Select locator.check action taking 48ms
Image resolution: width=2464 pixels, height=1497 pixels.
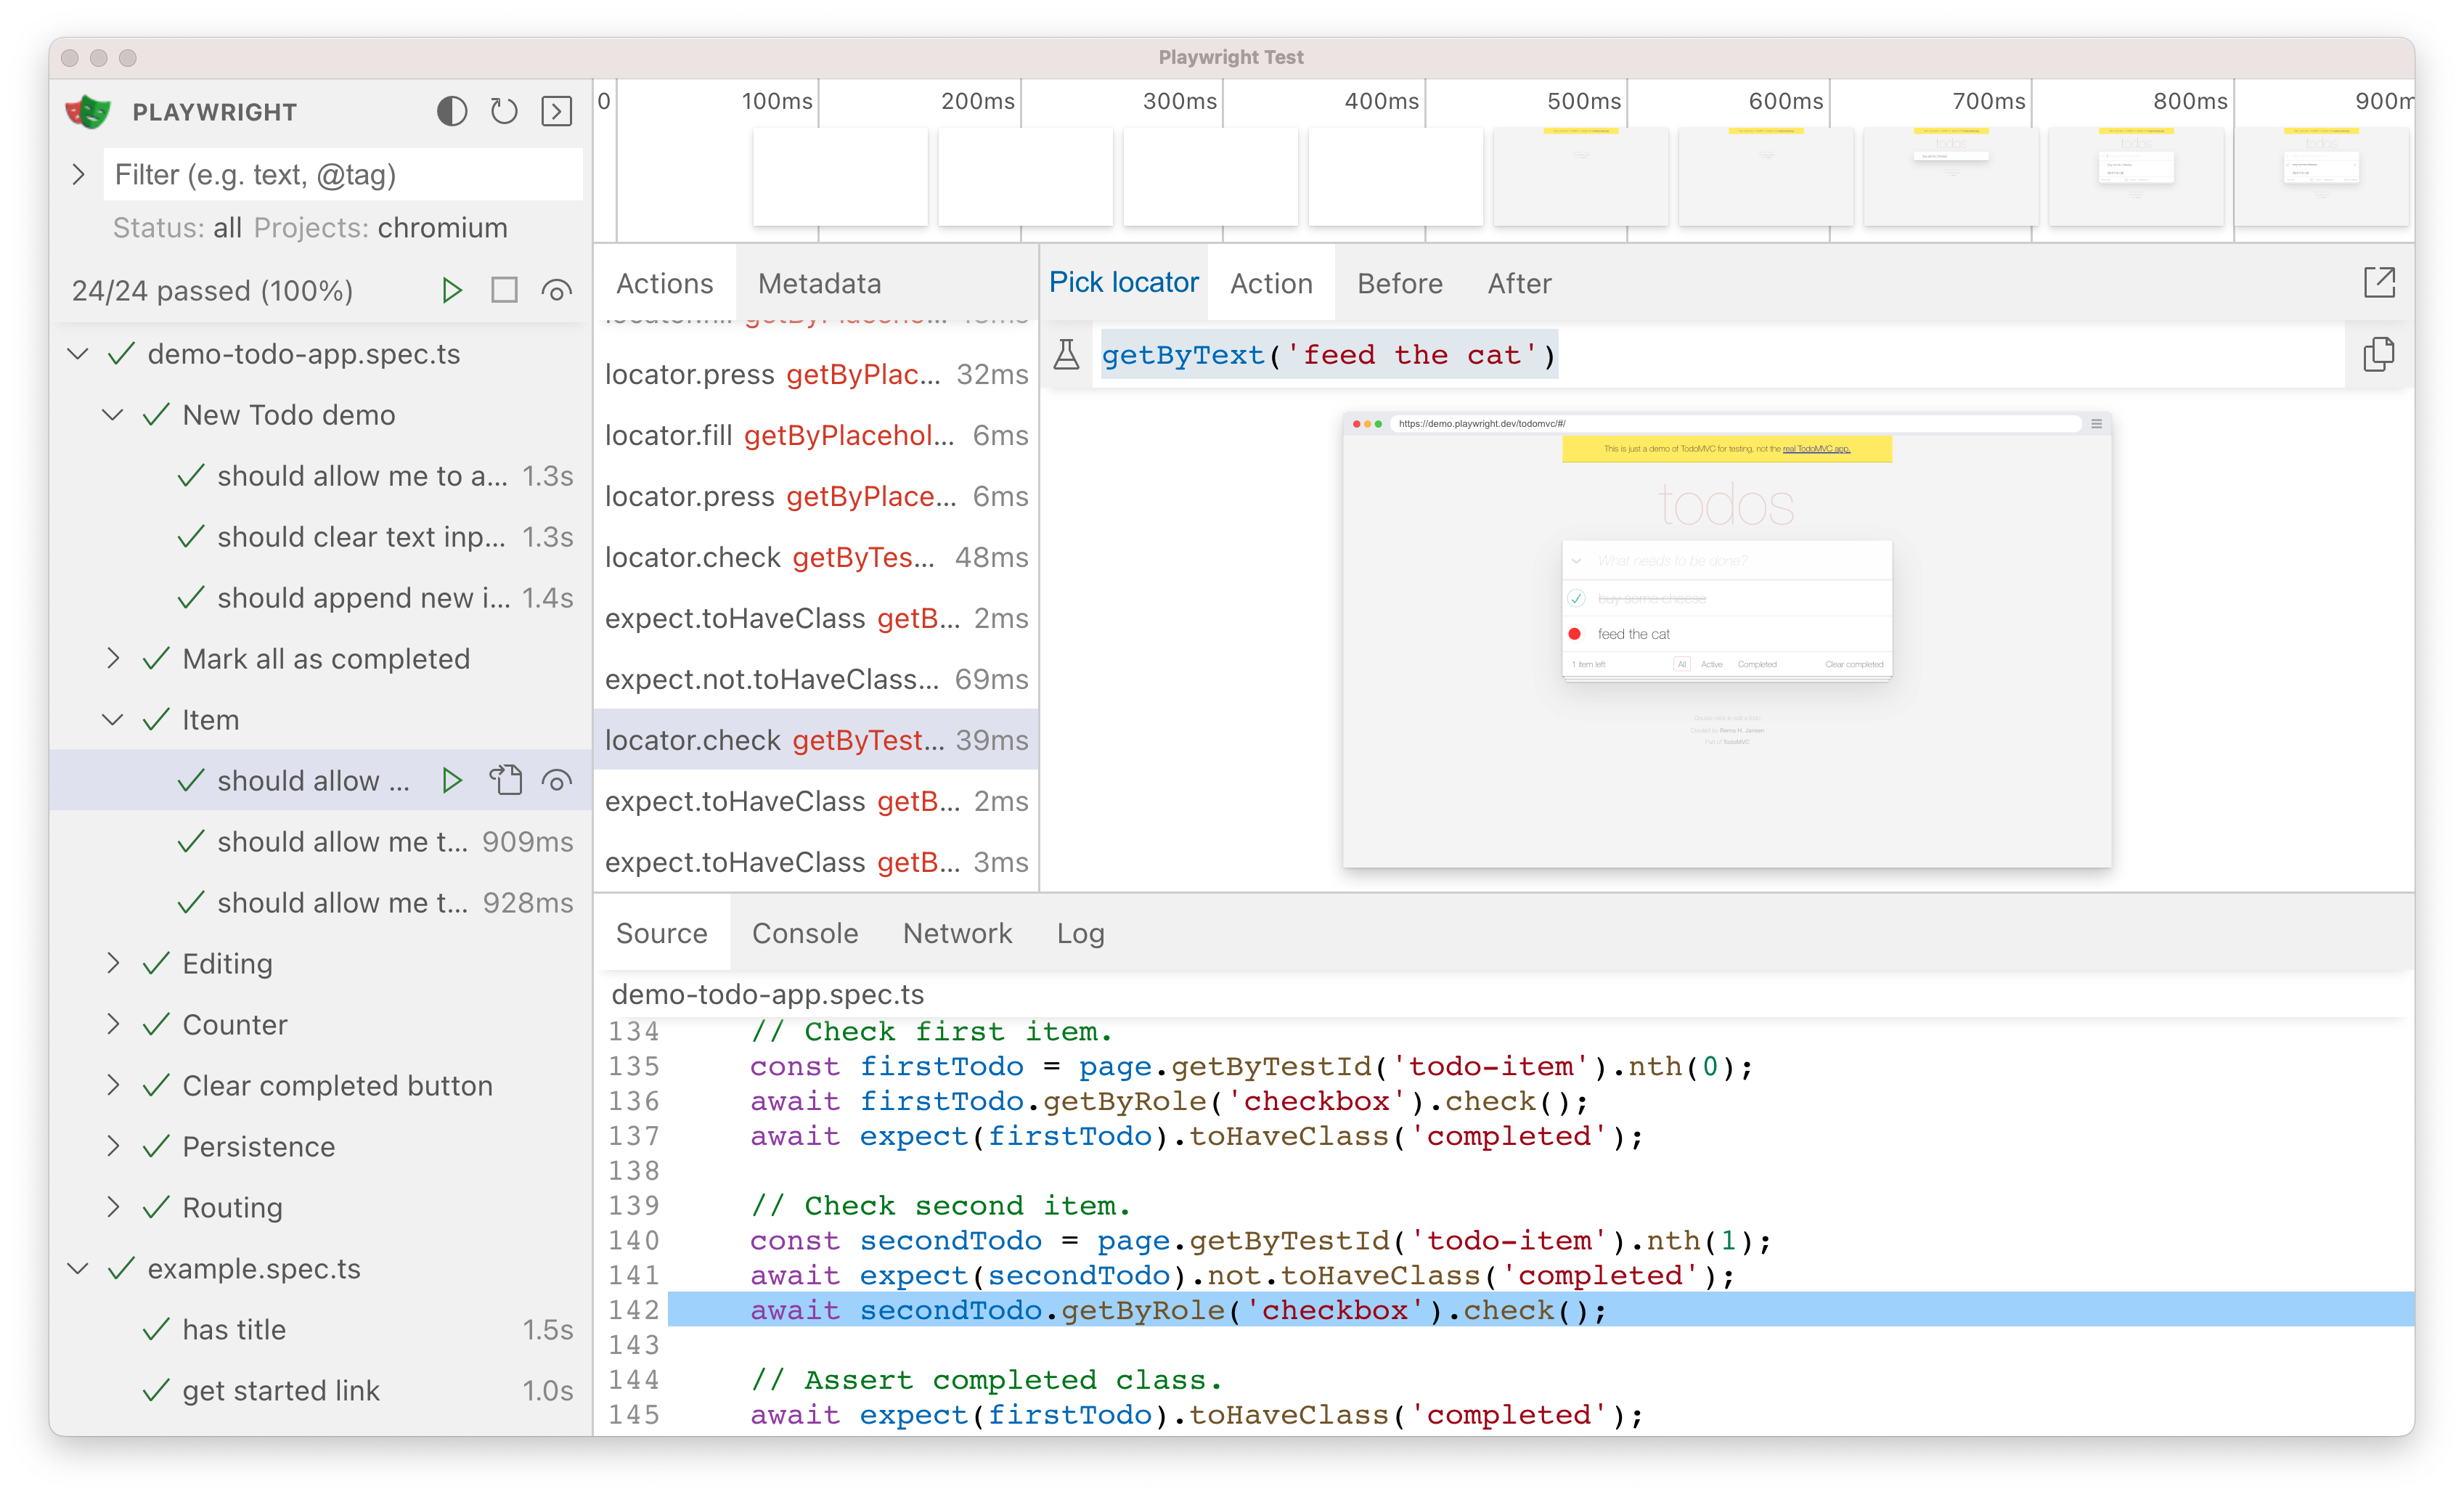pyautogui.click(x=816, y=557)
